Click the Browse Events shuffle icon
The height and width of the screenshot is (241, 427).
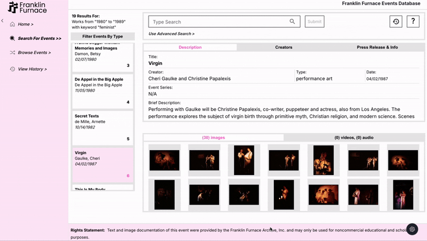13,52
